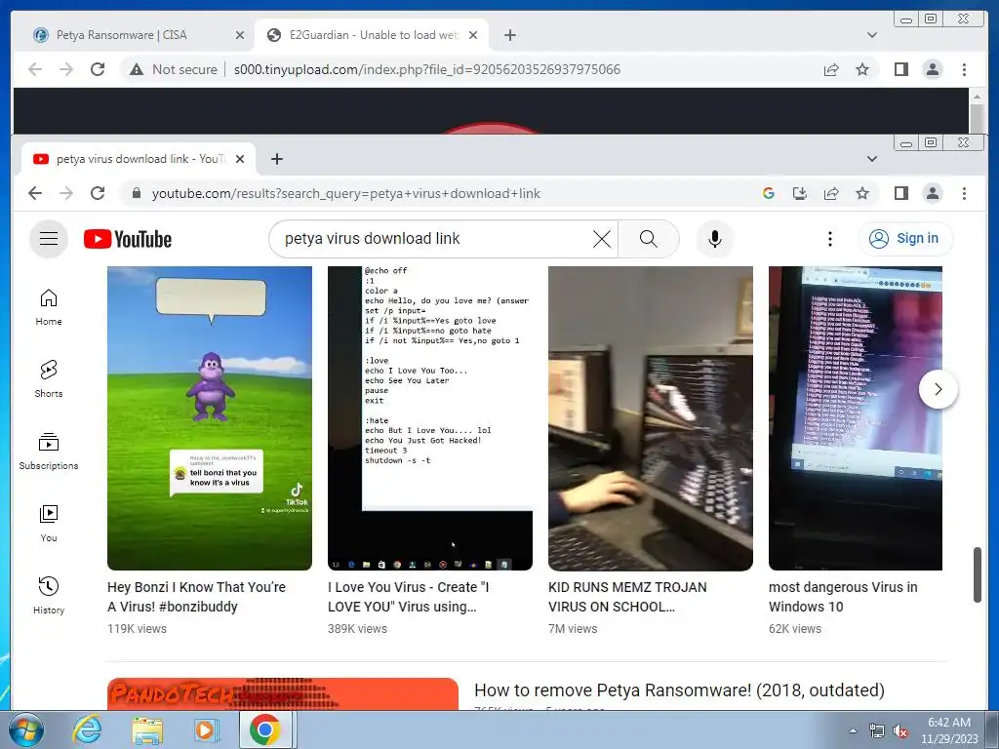Open Shorts in YouTube sidebar

49,379
